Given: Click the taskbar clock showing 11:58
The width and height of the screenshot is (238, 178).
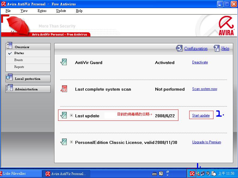Looking at the screenshot, I should coord(226,174).
